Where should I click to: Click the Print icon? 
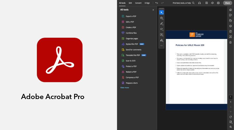tap(218, 3)
